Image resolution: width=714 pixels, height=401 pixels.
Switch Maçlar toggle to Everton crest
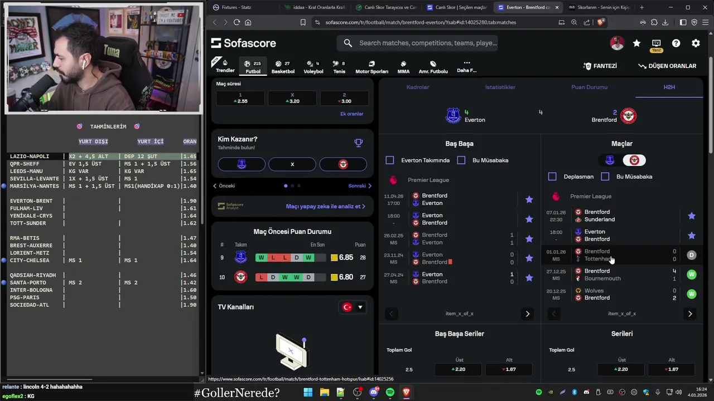point(610,160)
